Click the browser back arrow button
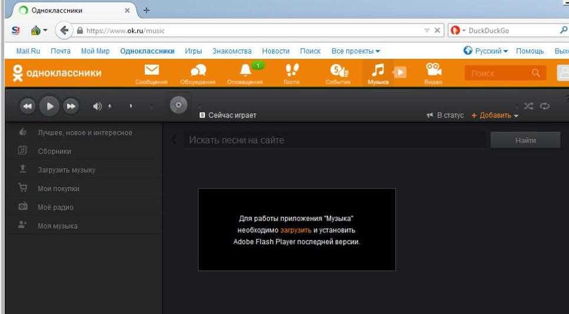 pyautogui.click(x=64, y=31)
